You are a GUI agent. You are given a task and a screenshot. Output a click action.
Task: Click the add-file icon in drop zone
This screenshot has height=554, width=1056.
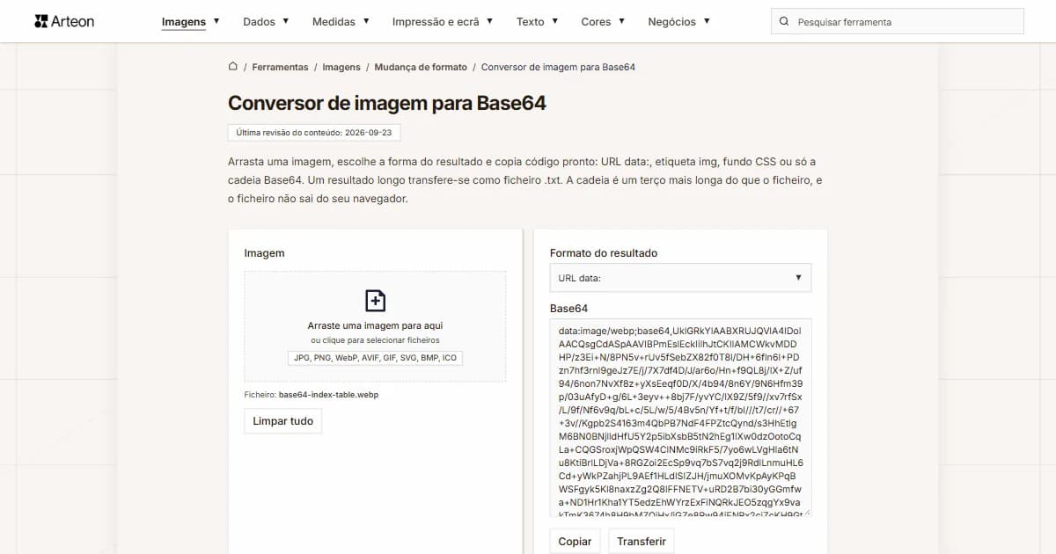[375, 301]
